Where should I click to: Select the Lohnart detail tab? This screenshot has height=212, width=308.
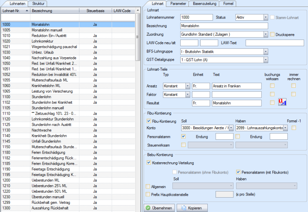click(157, 3)
